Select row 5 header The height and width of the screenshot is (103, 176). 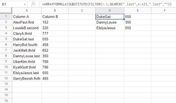click(6, 39)
